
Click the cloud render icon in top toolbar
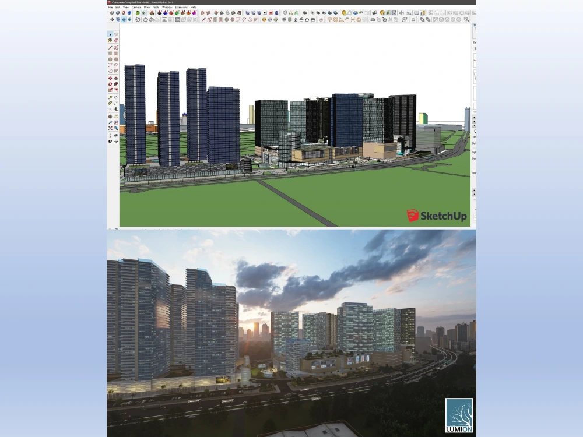[157, 19]
